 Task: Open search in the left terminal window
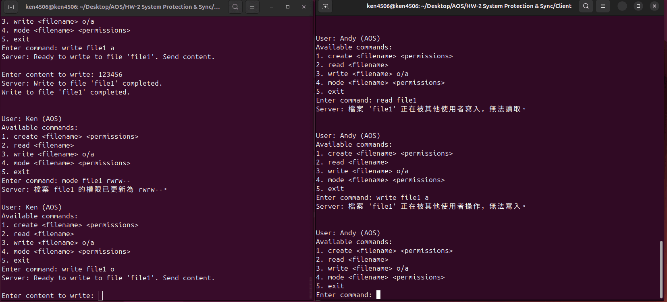(235, 7)
